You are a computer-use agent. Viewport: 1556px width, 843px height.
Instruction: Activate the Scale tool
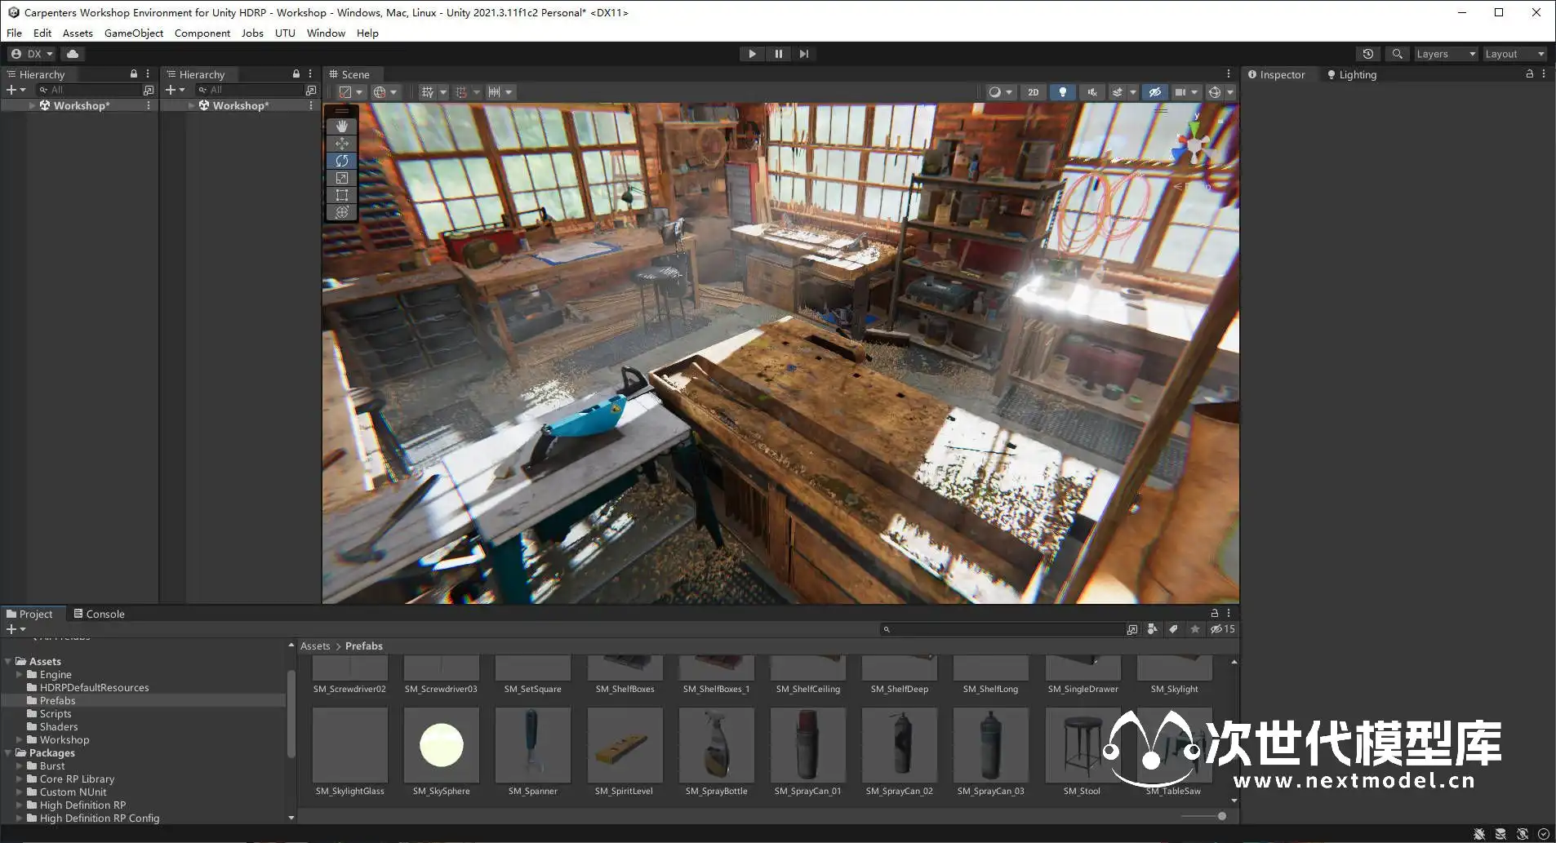(341, 178)
